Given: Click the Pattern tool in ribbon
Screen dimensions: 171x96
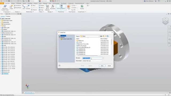Looking at the screenshot, I should [41, 6].
